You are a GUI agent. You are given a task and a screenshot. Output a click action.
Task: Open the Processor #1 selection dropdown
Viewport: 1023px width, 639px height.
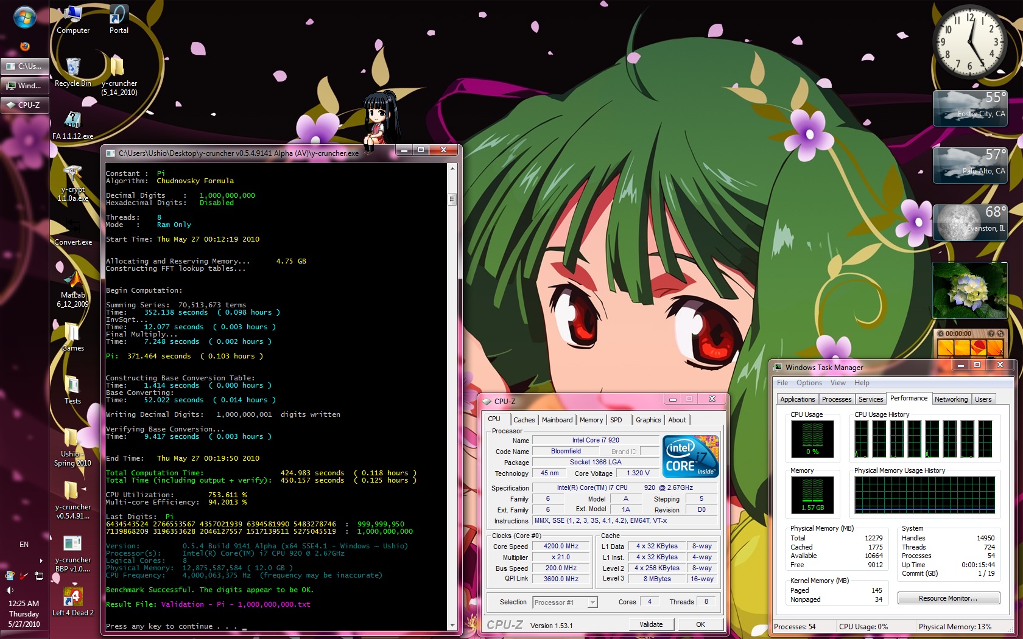point(565,602)
